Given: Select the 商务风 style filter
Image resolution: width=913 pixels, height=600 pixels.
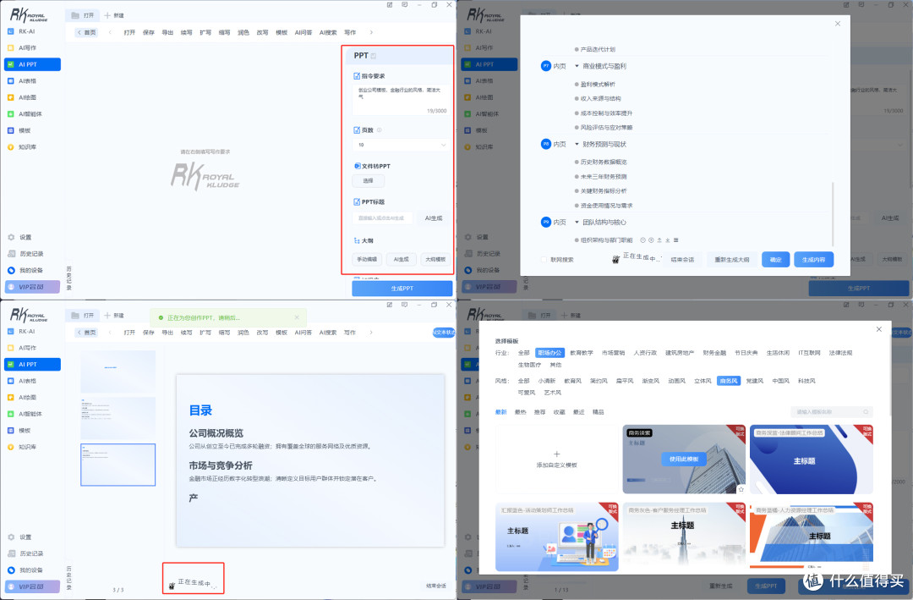Looking at the screenshot, I should tap(729, 381).
